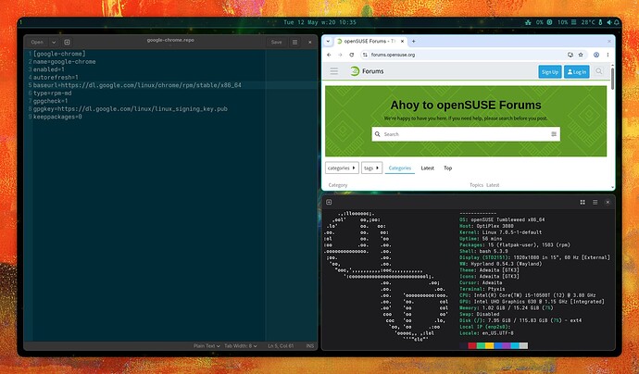Click the Open button in the text editor
This screenshot has width=639, height=374.
pos(37,43)
